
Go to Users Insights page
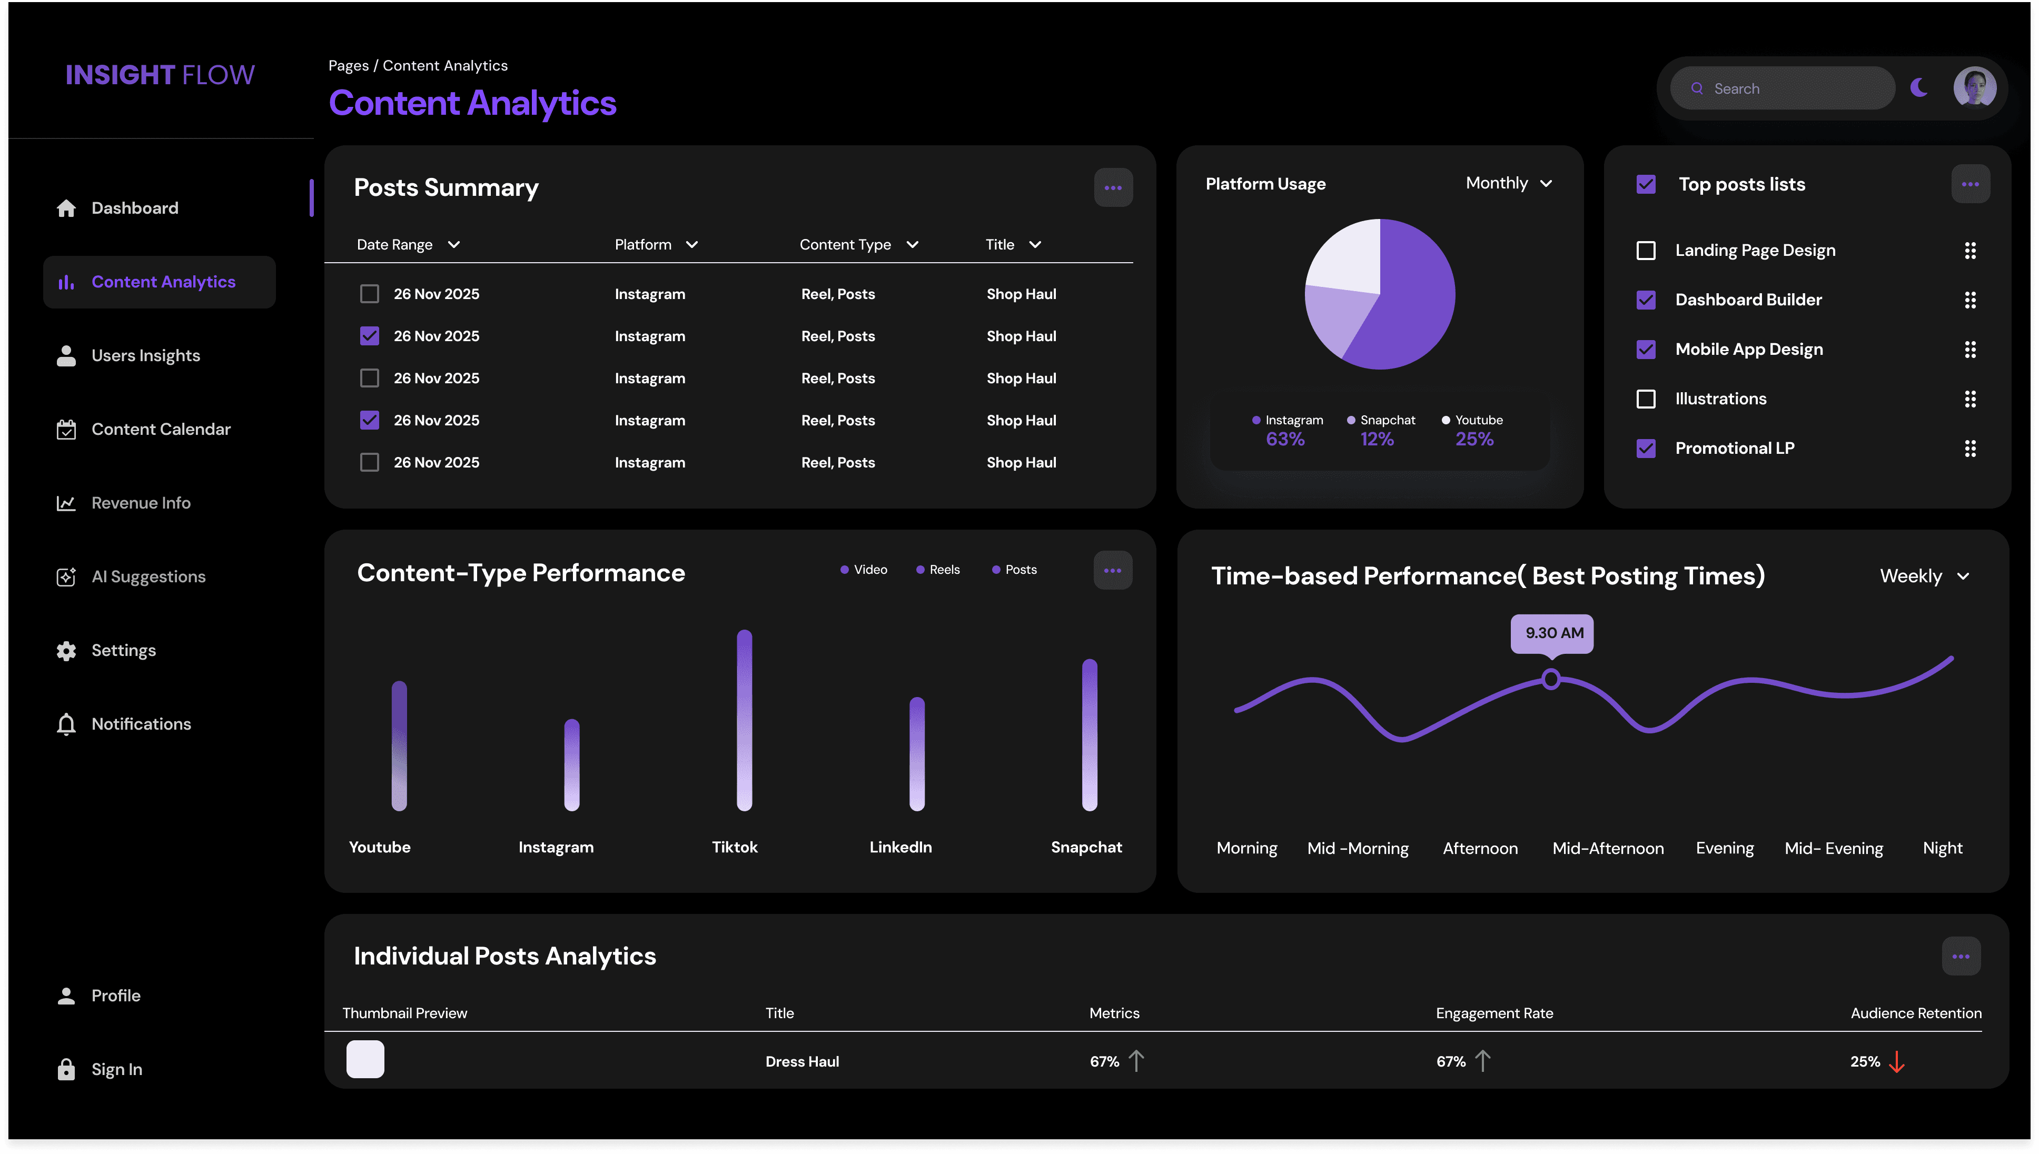[x=146, y=356]
